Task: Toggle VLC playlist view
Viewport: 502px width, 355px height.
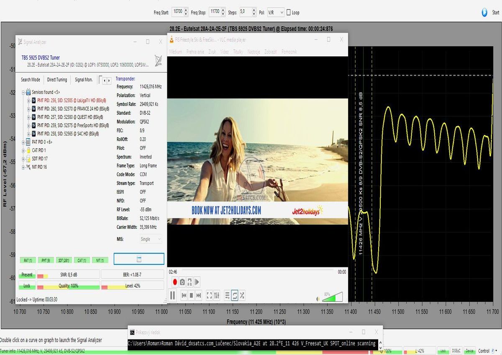Action: tap(227, 295)
